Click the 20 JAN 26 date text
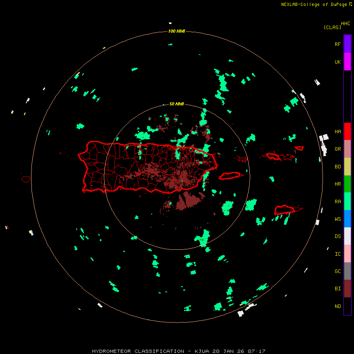 tap(229, 351)
